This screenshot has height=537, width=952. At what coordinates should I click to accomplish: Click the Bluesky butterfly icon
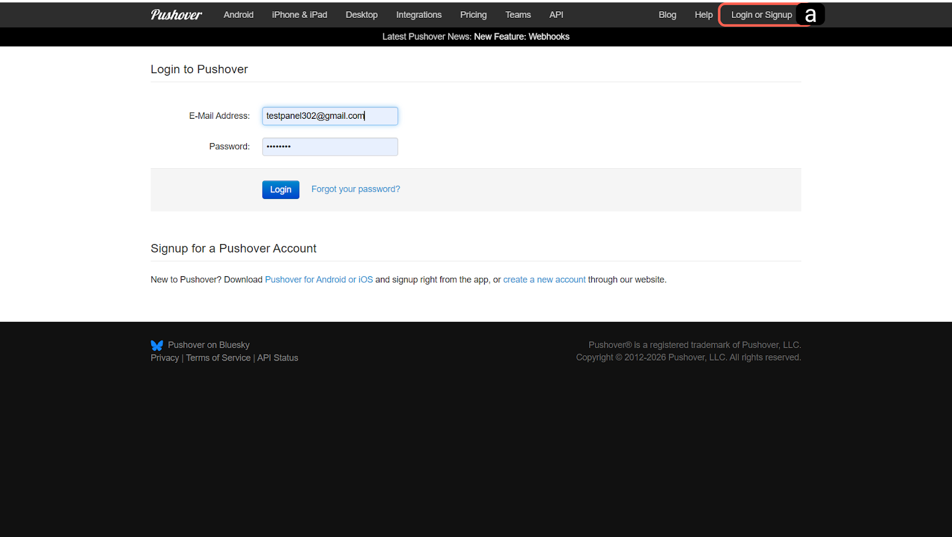(x=157, y=345)
